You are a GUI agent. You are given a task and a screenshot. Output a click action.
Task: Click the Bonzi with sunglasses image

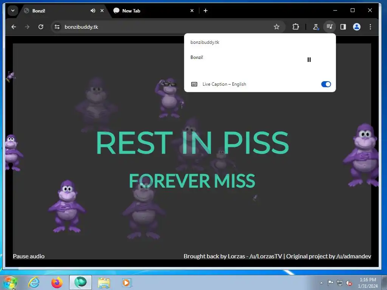[169, 98]
